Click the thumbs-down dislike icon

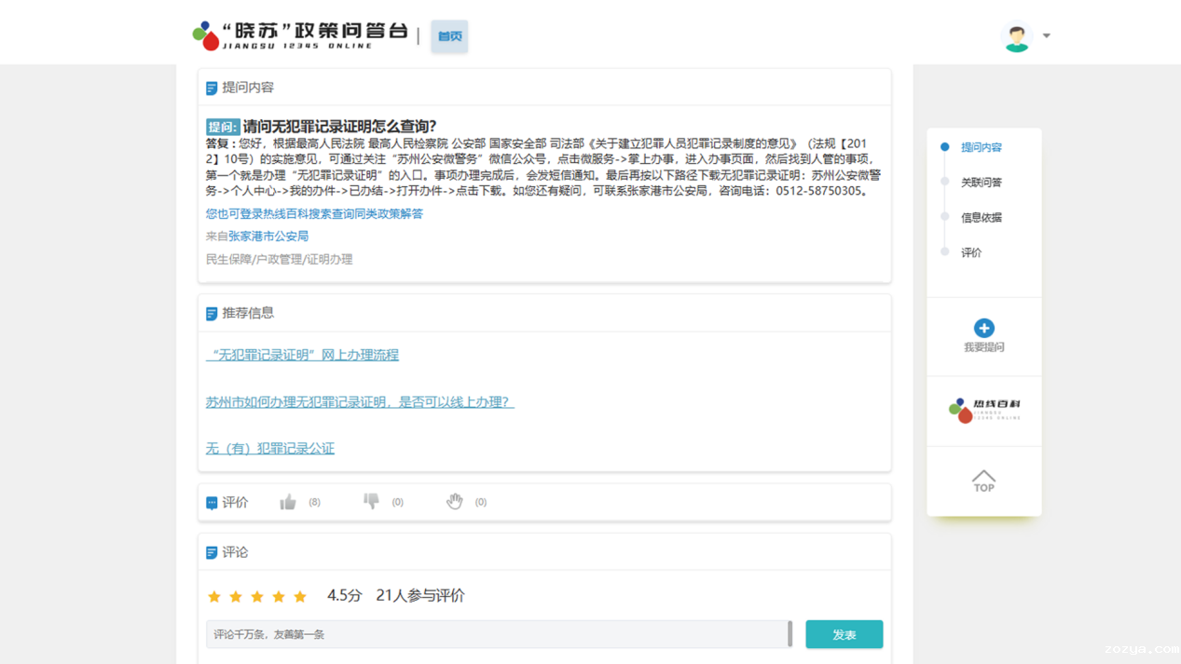click(371, 501)
